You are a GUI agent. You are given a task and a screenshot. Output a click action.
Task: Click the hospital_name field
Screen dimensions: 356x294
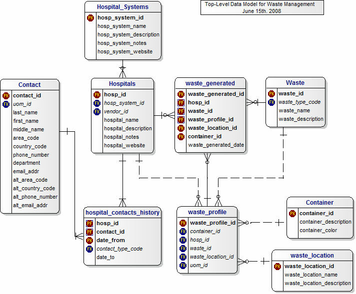click(x=121, y=120)
